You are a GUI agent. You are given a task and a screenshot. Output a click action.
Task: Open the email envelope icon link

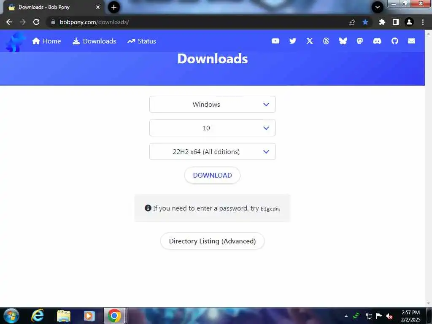coord(411,41)
